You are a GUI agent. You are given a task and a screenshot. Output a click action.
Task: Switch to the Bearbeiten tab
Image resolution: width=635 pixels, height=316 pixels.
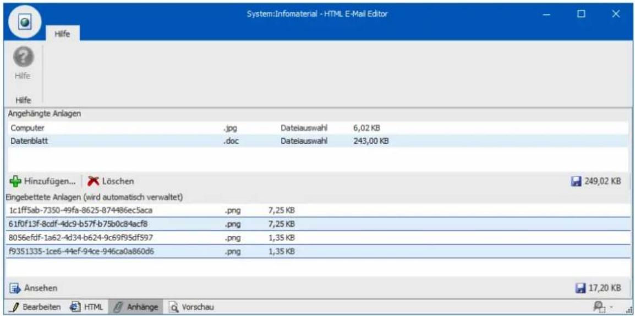36,307
